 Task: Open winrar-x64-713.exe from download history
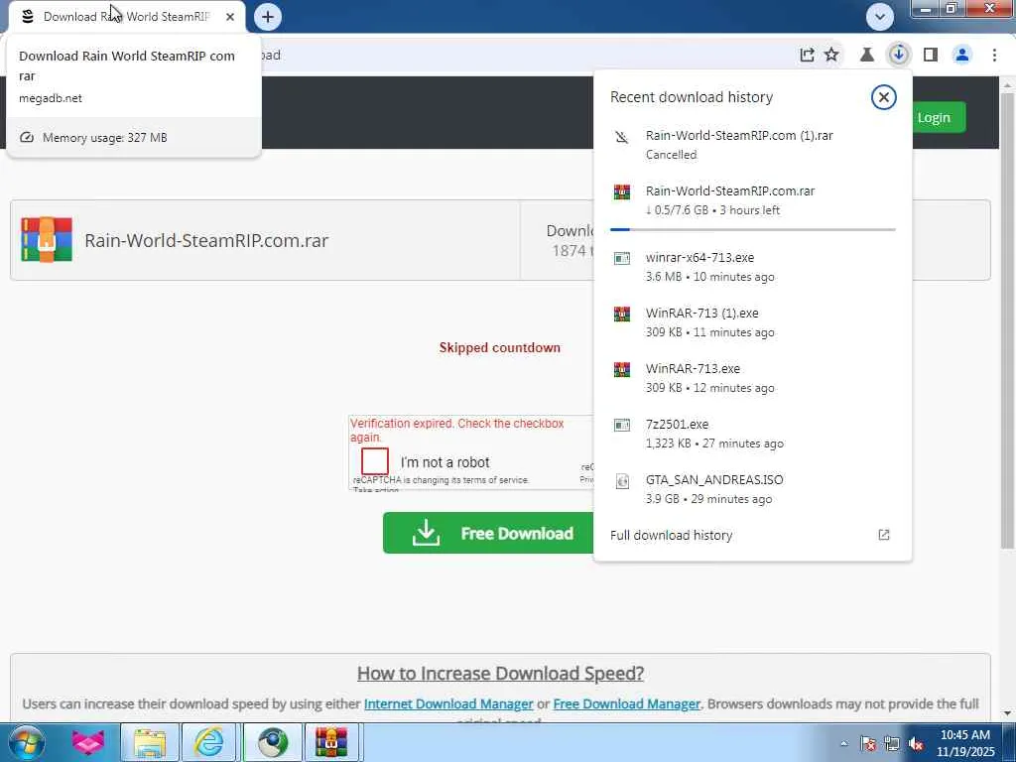click(752, 267)
